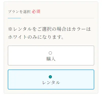The height and width of the screenshot is (95, 102).
Task: Click the filled レンタル radio button
Action: coord(50,77)
